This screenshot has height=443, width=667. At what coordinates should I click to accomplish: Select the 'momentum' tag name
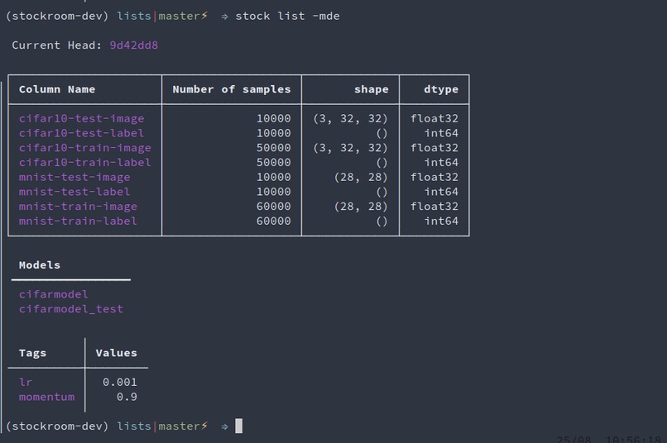click(47, 397)
